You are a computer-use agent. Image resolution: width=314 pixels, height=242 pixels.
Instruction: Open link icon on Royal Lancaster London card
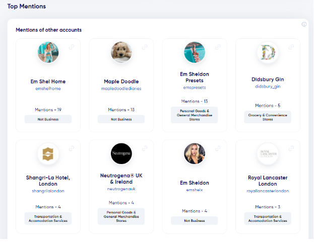[x=291, y=148]
